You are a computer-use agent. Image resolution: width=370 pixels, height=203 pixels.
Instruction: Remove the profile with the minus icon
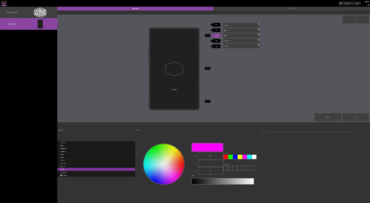359,4
